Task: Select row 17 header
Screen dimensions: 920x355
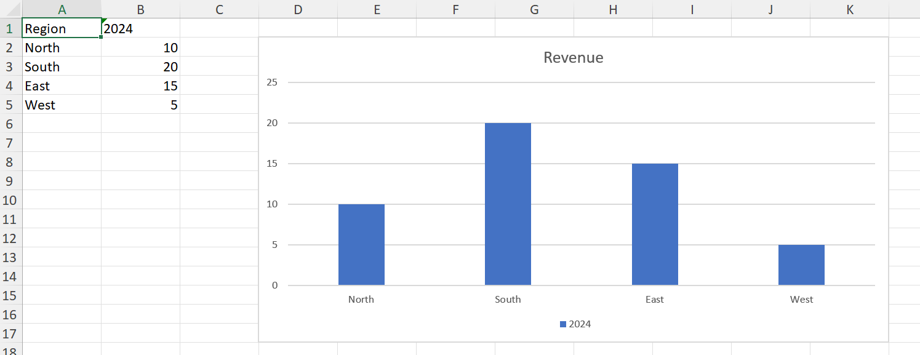Action: (x=10, y=333)
